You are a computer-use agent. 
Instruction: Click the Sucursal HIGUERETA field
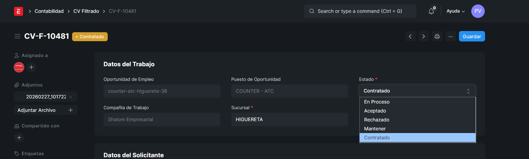pyautogui.click(x=289, y=119)
